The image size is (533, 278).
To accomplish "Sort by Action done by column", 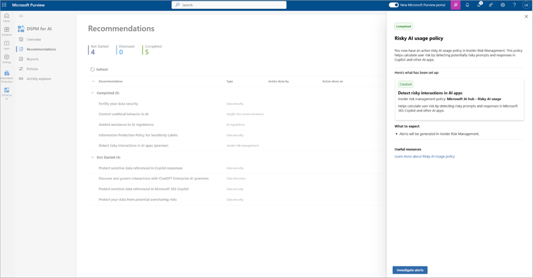I will click(x=279, y=81).
